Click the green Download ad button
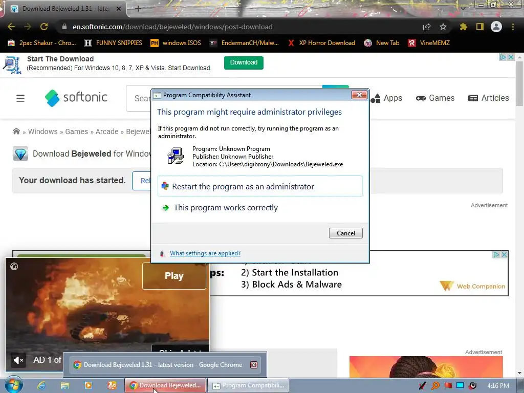The width and height of the screenshot is (524, 393). pos(244,62)
